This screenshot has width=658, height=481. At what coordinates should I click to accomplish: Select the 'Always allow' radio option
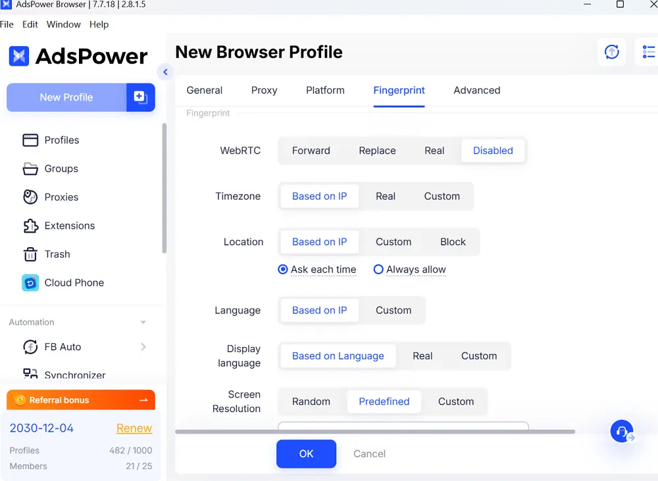(378, 269)
